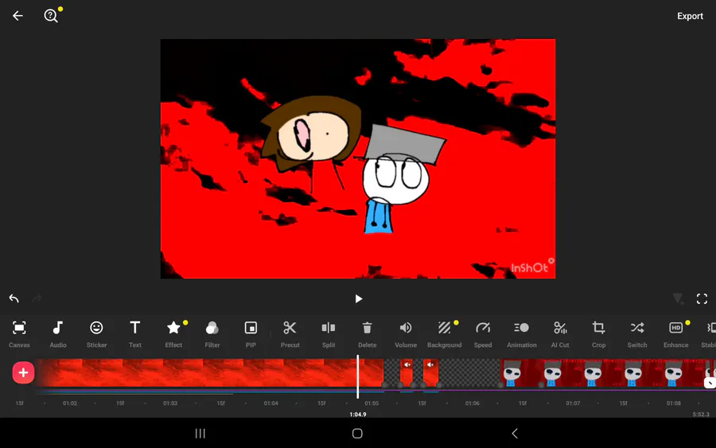Click the greyed redo arrow
This screenshot has height=448, width=716.
tap(37, 298)
